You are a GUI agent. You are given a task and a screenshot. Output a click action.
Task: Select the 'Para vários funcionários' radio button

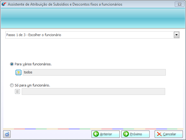(12, 64)
